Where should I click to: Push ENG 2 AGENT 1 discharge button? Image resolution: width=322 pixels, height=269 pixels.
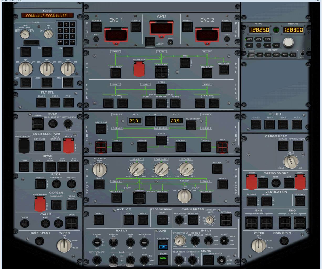[x=187, y=27]
